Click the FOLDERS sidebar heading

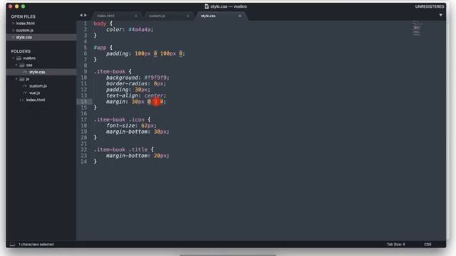point(21,51)
